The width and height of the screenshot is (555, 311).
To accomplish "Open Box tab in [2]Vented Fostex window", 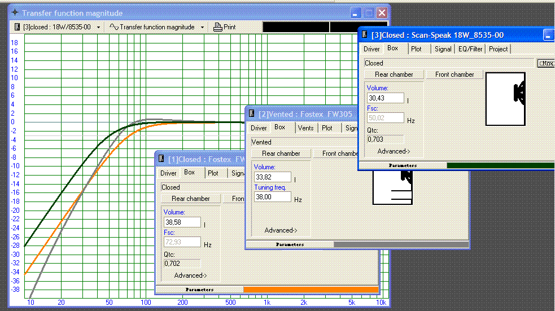I will coord(279,127).
